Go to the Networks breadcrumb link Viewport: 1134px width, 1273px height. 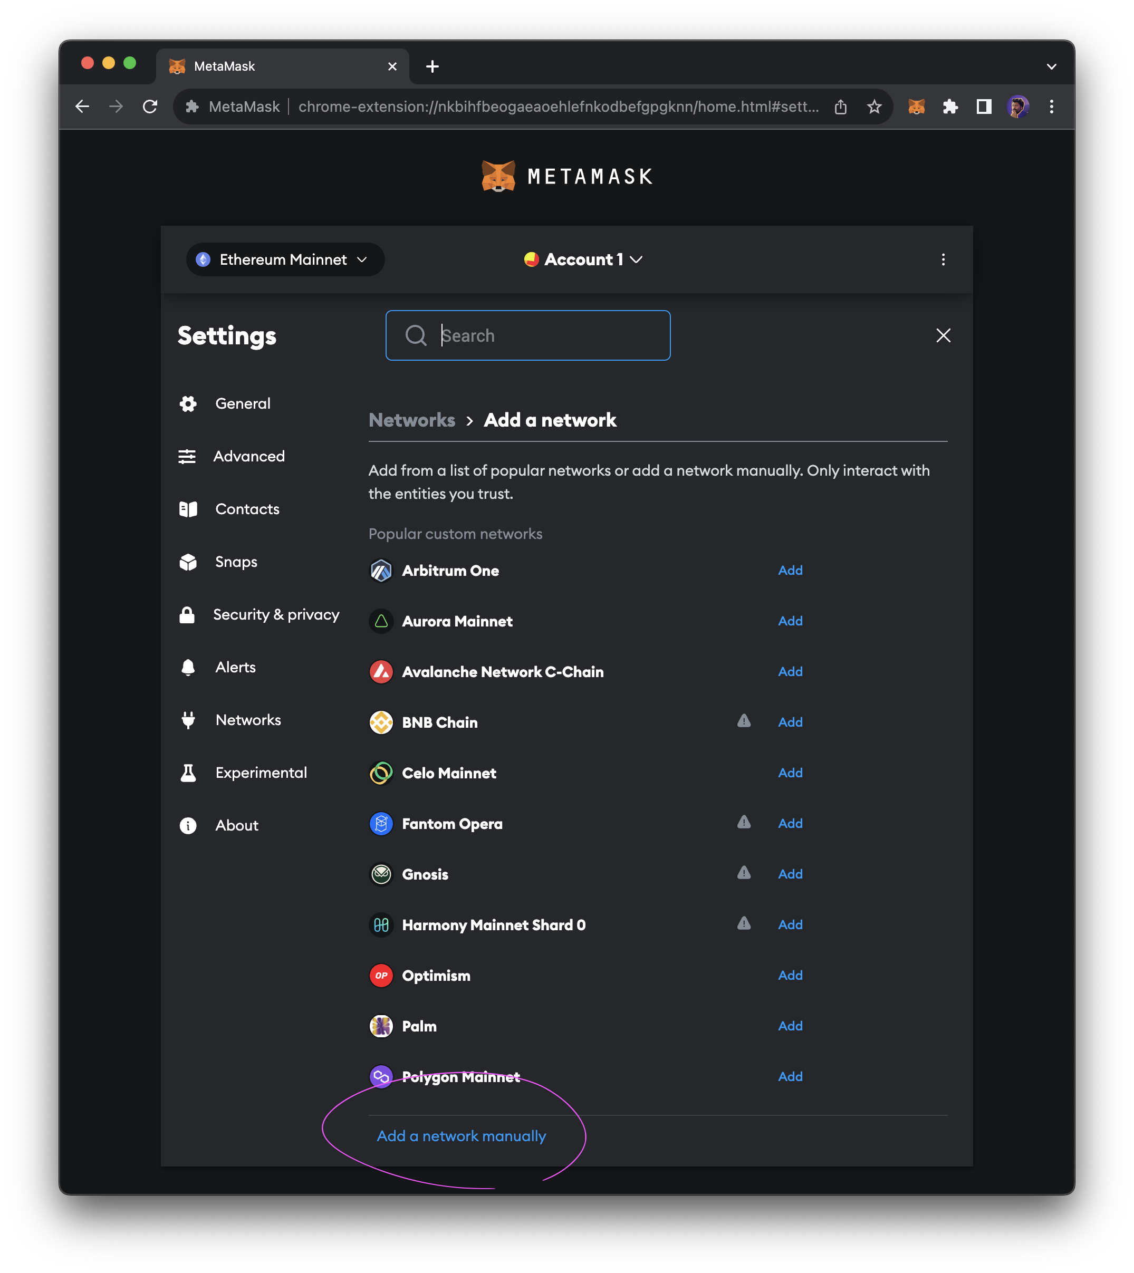(411, 420)
